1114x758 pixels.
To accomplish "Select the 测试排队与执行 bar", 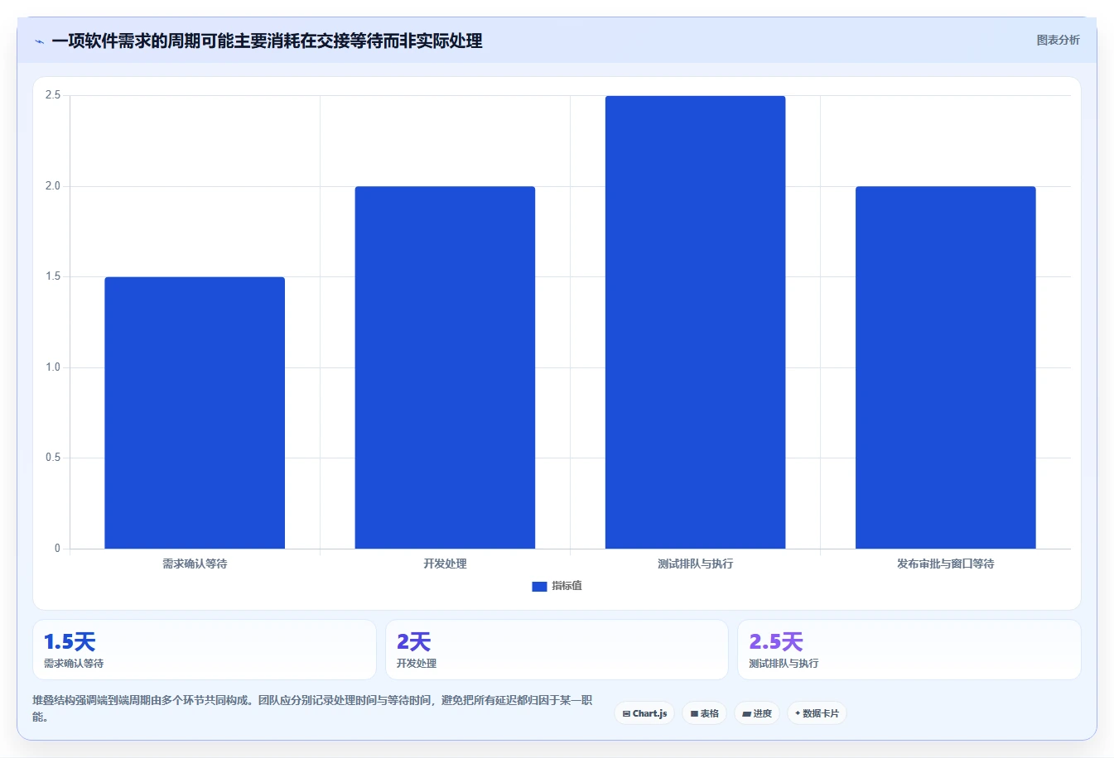I will pos(695,322).
